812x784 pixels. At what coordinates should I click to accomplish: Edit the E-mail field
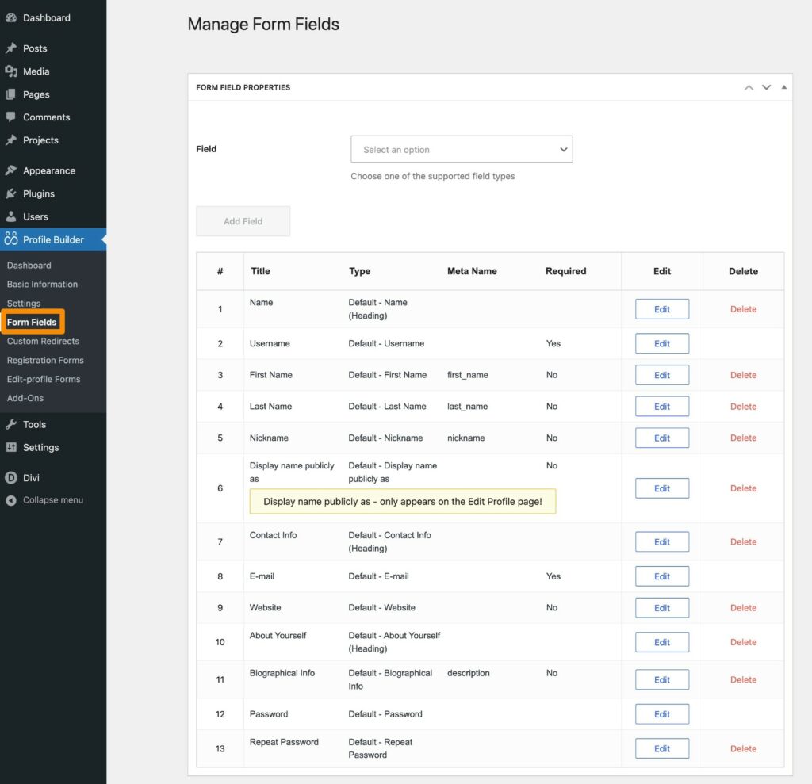(x=662, y=576)
